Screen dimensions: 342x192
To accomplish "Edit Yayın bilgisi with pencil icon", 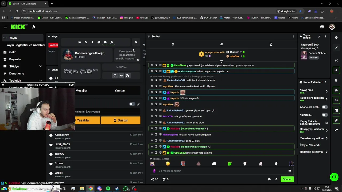I will 319,37.
